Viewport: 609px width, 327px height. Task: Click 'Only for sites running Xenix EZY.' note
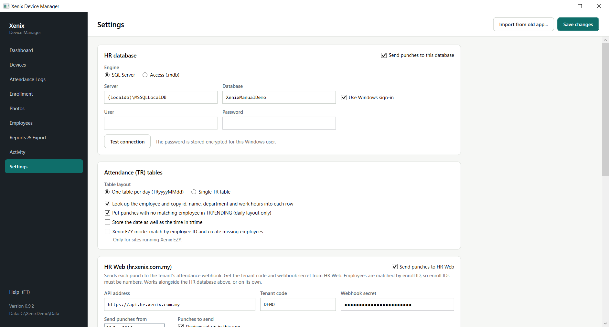pos(148,240)
